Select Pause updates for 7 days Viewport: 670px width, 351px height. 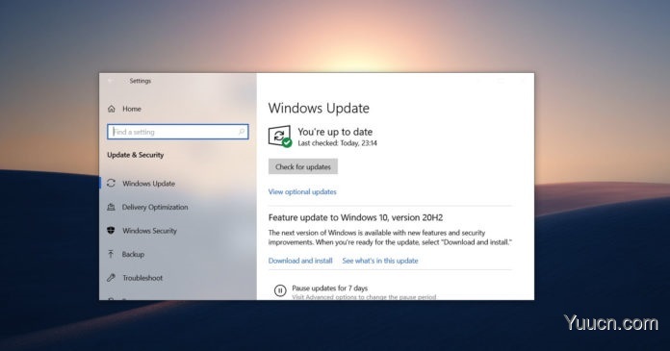click(x=329, y=288)
